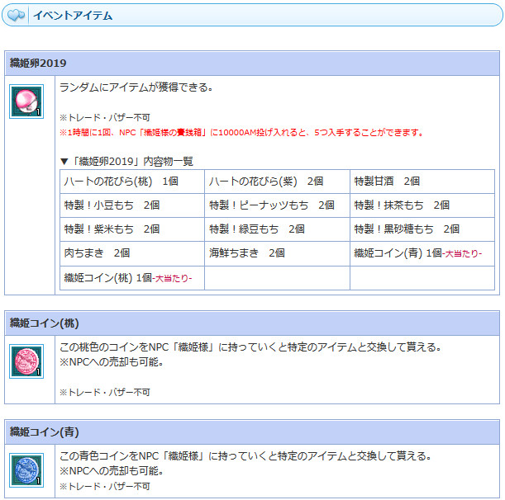Viewport: 505px width, 500px height.
Task: Select the 海鮮ちまき 2個 cell
Action: (x=277, y=253)
